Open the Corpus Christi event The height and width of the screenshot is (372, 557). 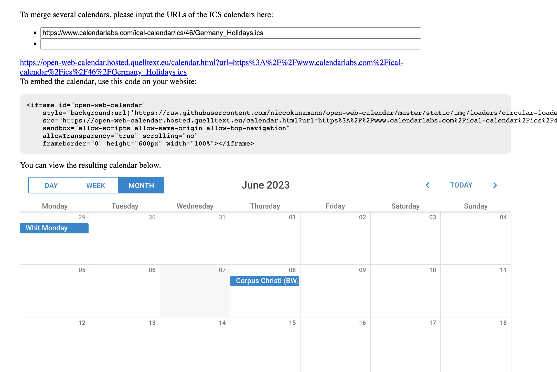[265, 281]
